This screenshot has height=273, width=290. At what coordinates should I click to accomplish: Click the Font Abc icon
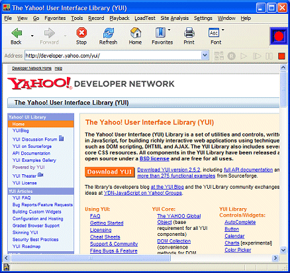(214, 33)
